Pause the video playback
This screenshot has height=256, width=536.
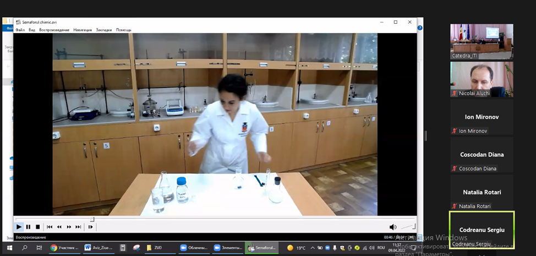tap(29, 227)
